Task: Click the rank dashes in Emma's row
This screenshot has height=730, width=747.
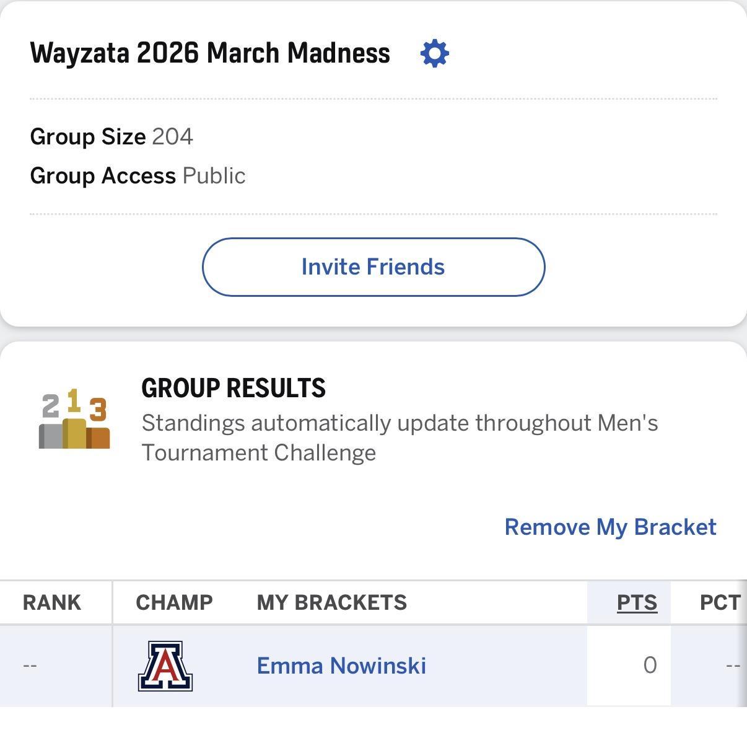Action: (30, 666)
